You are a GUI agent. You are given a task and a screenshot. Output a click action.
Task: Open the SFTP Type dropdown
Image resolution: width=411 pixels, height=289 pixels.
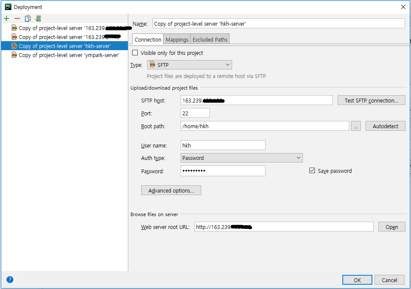(x=190, y=65)
